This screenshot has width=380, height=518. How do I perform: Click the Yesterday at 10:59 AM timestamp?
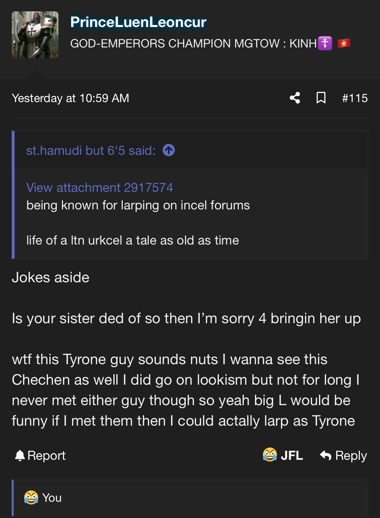click(x=70, y=98)
